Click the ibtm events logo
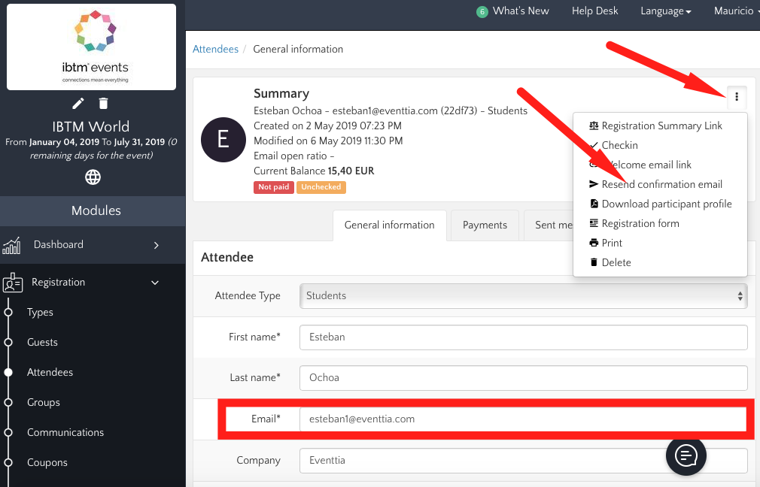The width and height of the screenshot is (760, 487). pos(91,47)
